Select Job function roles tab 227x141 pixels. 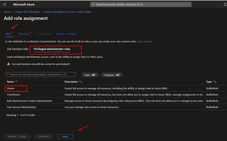click(x=18, y=49)
